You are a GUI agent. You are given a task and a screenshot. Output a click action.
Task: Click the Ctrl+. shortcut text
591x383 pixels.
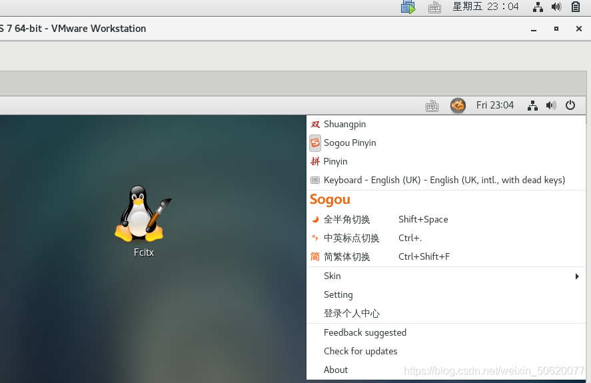(410, 238)
